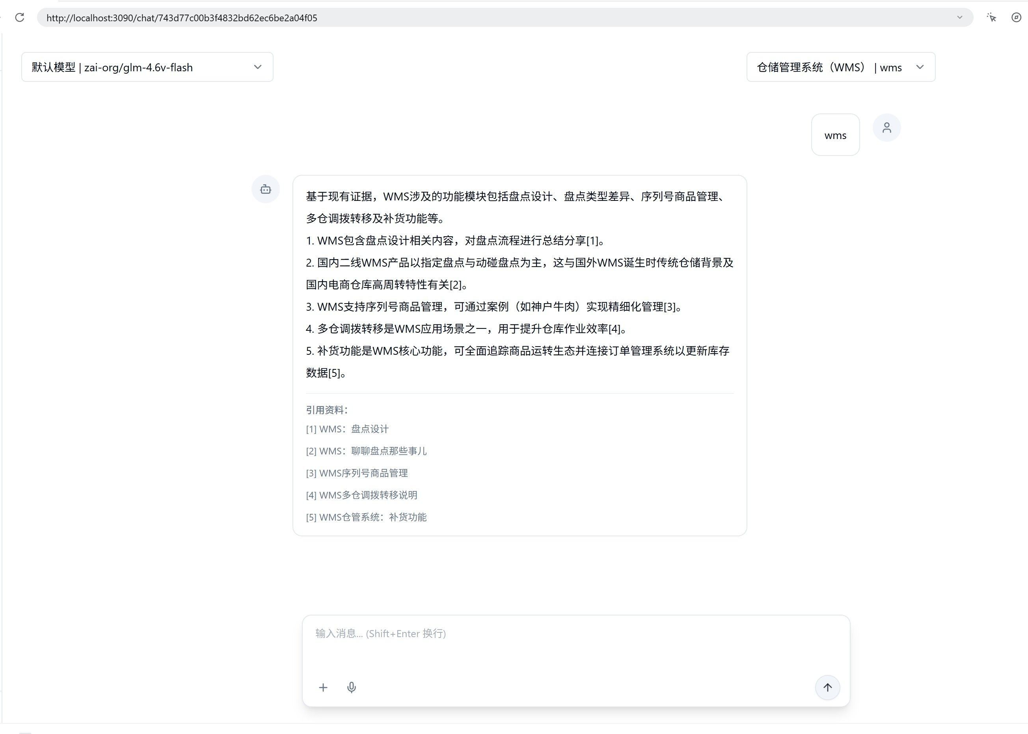Reload page with browser refresh icon
The width and height of the screenshot is (1028, 734).
(19, 18)
